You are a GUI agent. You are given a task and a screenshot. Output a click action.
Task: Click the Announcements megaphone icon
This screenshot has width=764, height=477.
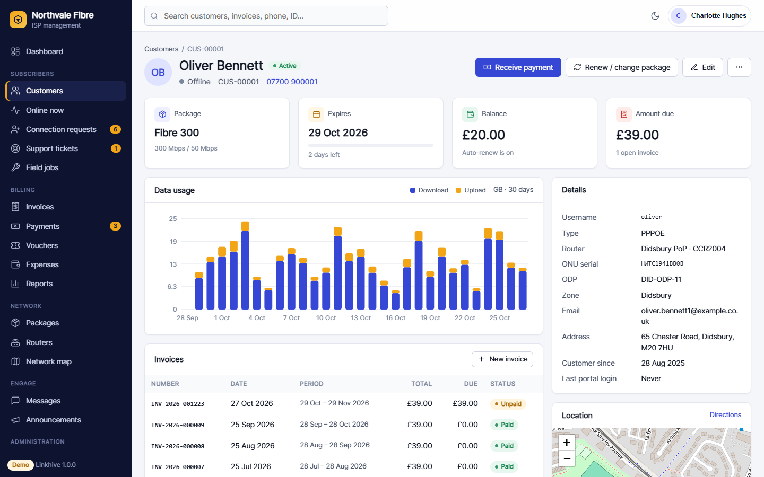coord(15,420)
